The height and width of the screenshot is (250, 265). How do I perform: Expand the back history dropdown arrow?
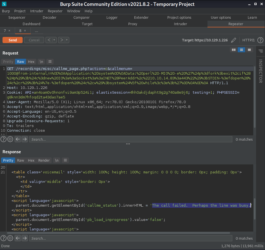pyautogui.click(x=54, y=40)
